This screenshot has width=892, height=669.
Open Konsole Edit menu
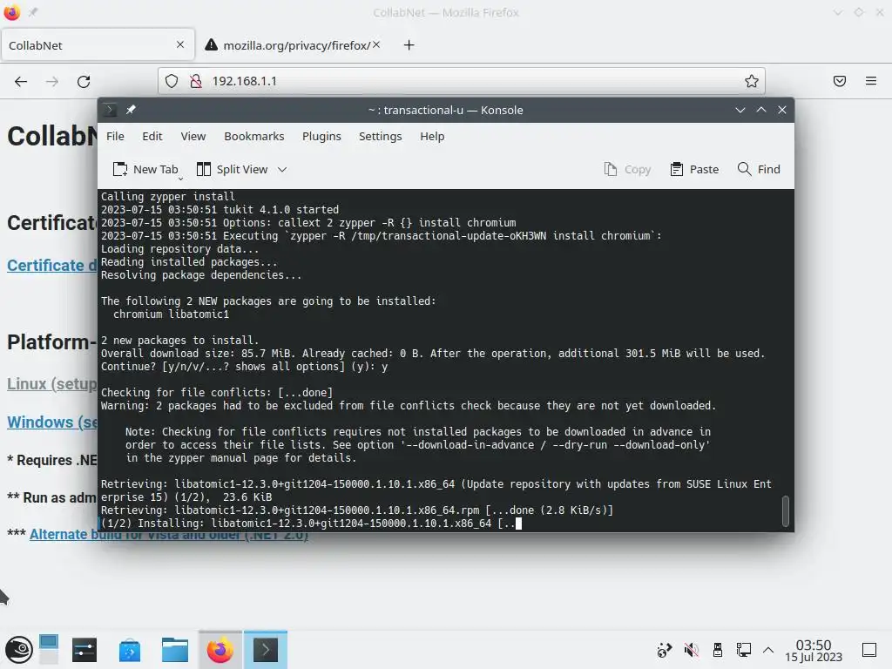tap(152, 137)
